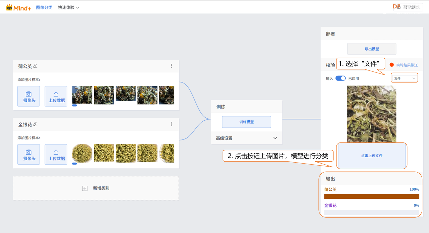Open the 文件 input source dropdown

[405, 78]
